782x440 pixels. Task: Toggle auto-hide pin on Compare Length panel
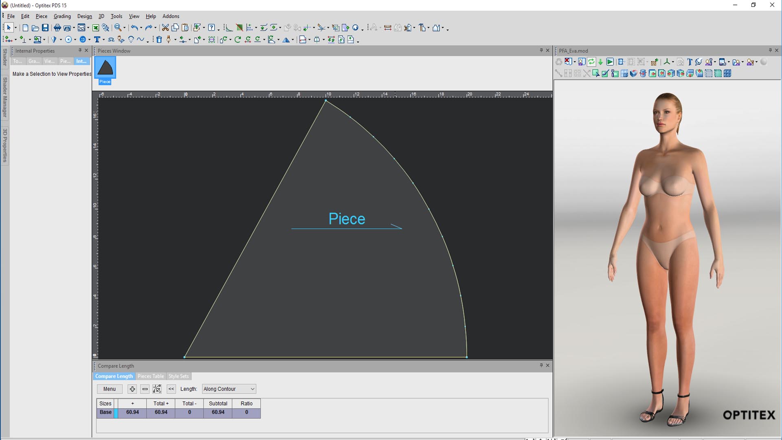point(541,365)
